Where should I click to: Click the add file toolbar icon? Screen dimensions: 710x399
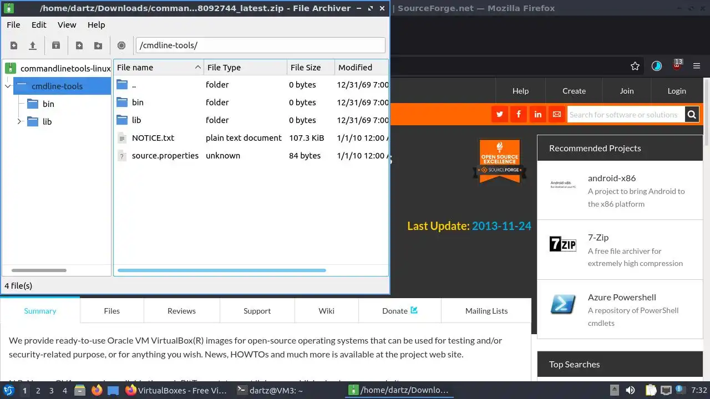pyautogui.click(x=79, y=45)
